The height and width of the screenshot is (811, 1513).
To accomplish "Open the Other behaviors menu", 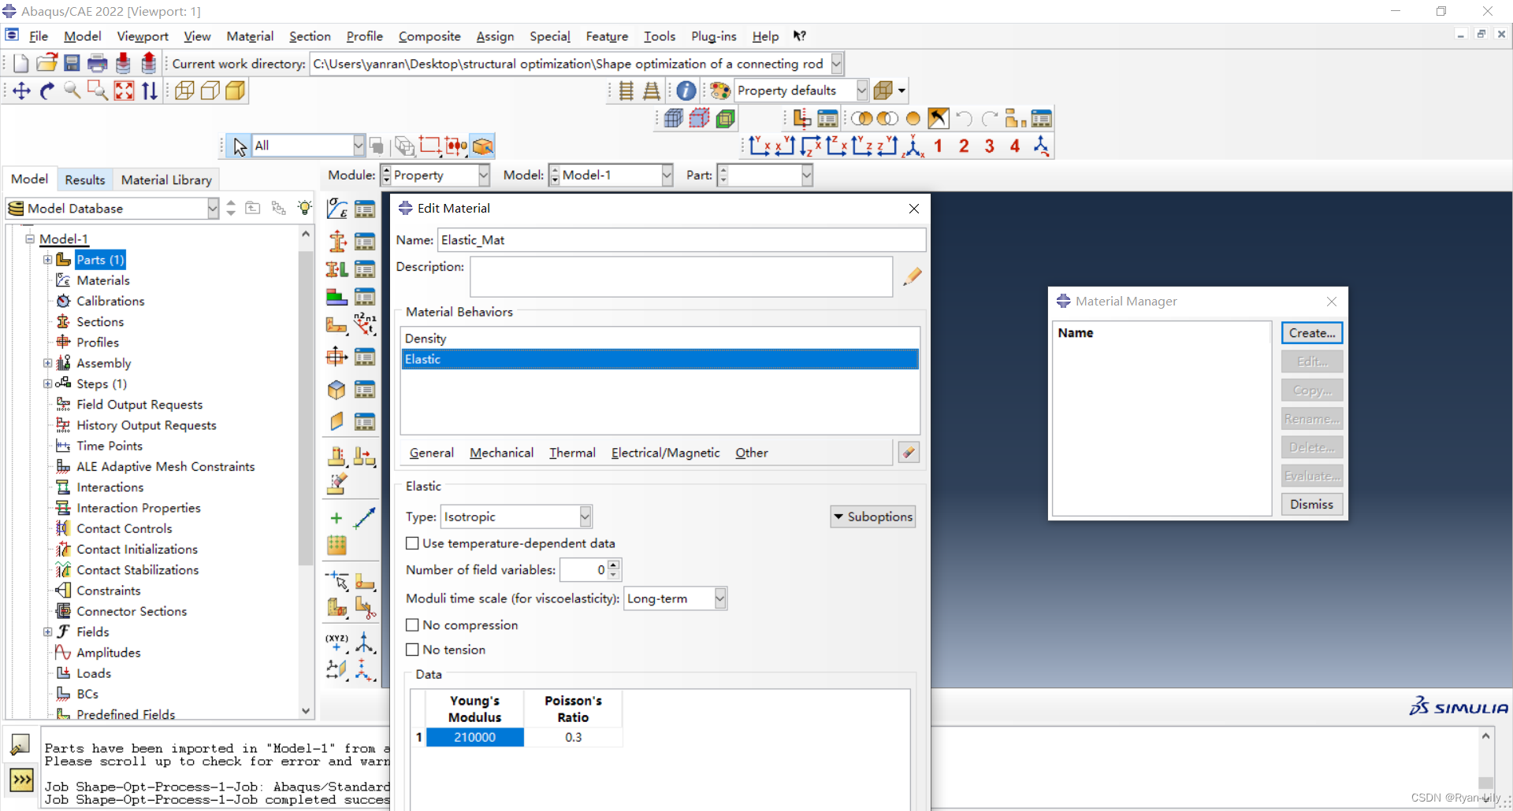I will pyautogui.click(x=751, y=453).
